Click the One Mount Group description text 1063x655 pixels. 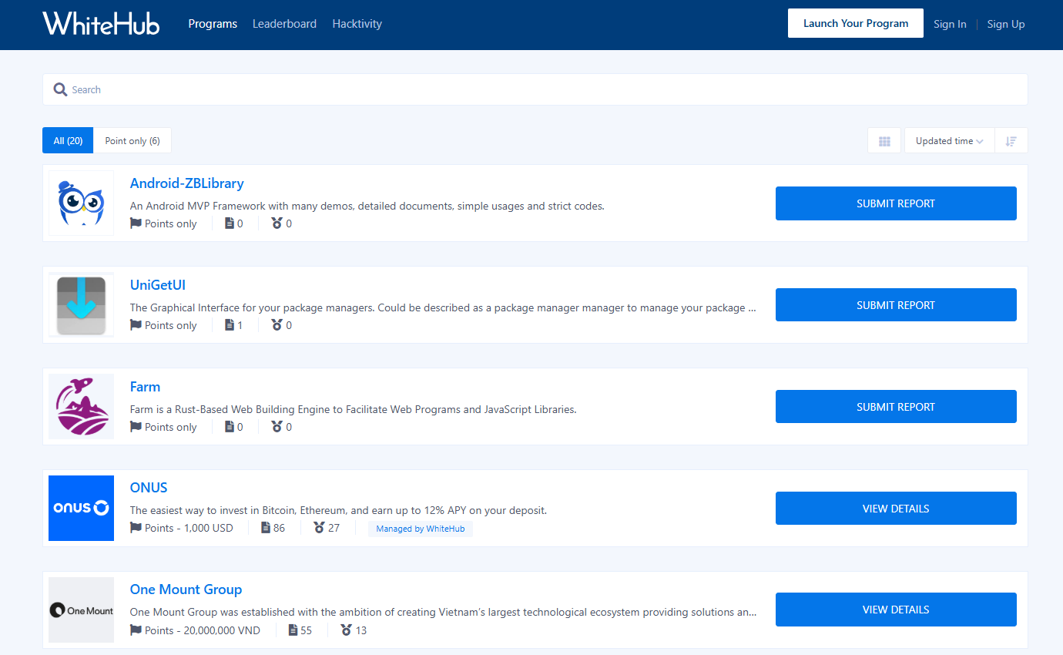tap(444, 612)
